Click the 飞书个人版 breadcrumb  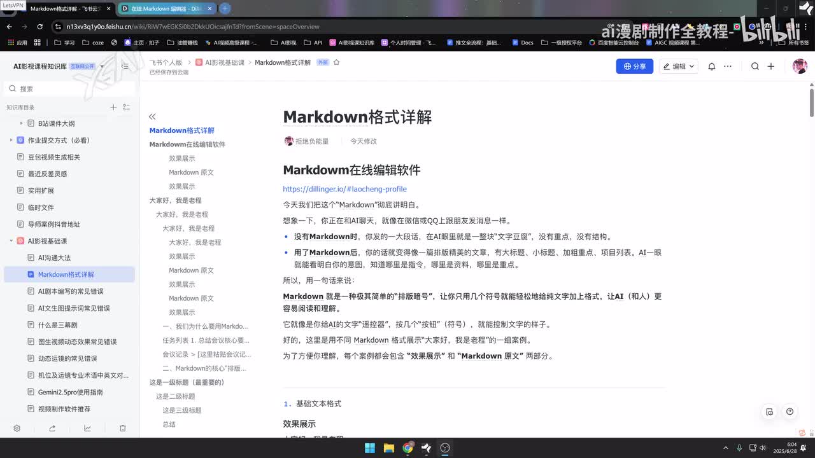point(166,62)
